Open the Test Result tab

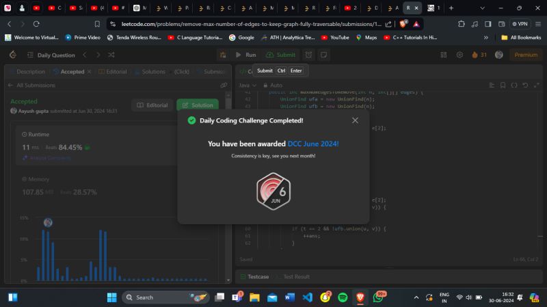[x=293, y=277]
